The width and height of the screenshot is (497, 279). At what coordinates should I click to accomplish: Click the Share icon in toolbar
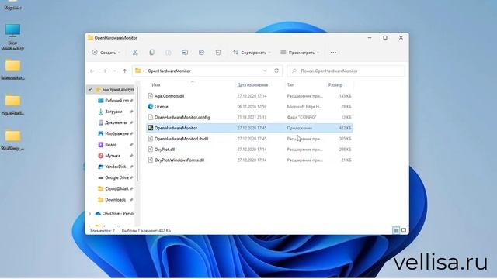[201, 53]
